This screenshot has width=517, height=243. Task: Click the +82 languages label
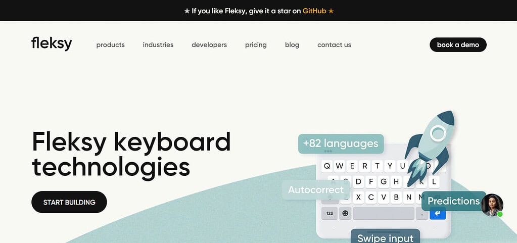[341, 144]
